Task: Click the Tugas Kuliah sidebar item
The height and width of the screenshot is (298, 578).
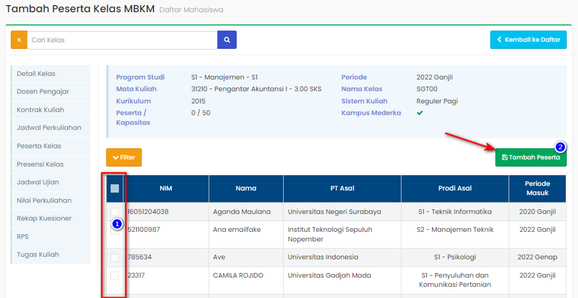Action: [x=38, y=254]
